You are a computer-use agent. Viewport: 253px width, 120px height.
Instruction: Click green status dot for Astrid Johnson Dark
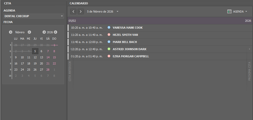[x=109, y=49]
